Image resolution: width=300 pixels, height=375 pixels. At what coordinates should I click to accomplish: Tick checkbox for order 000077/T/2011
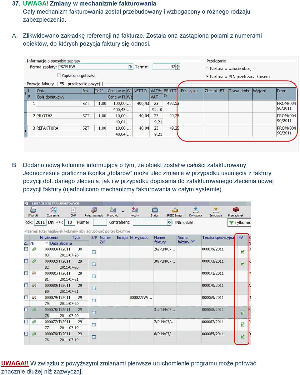click(x=26, y=322)
